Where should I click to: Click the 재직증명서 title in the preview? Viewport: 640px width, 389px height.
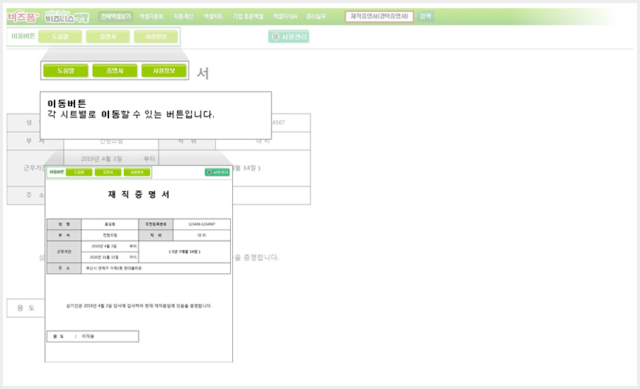tap(139, 195)
